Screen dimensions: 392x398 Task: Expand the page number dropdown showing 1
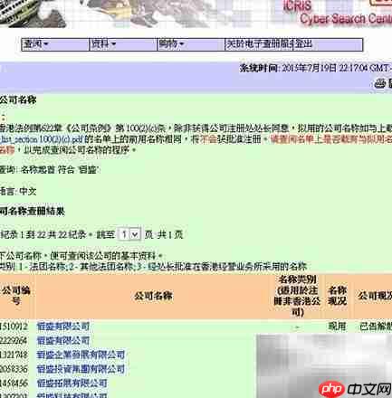click(130, 234)
